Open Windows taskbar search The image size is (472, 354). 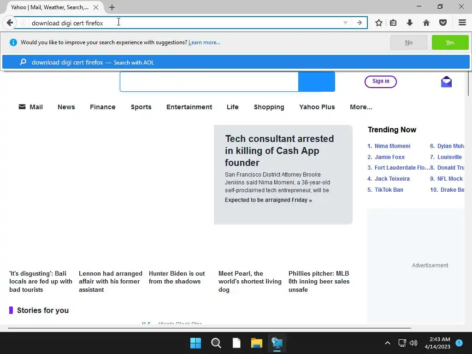click(x=216, y=343)
